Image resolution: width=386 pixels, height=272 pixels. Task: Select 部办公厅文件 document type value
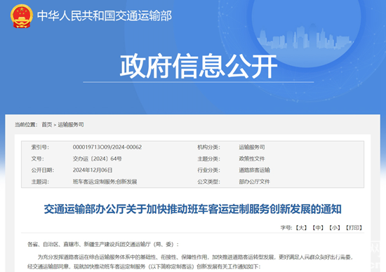[254, 182]
